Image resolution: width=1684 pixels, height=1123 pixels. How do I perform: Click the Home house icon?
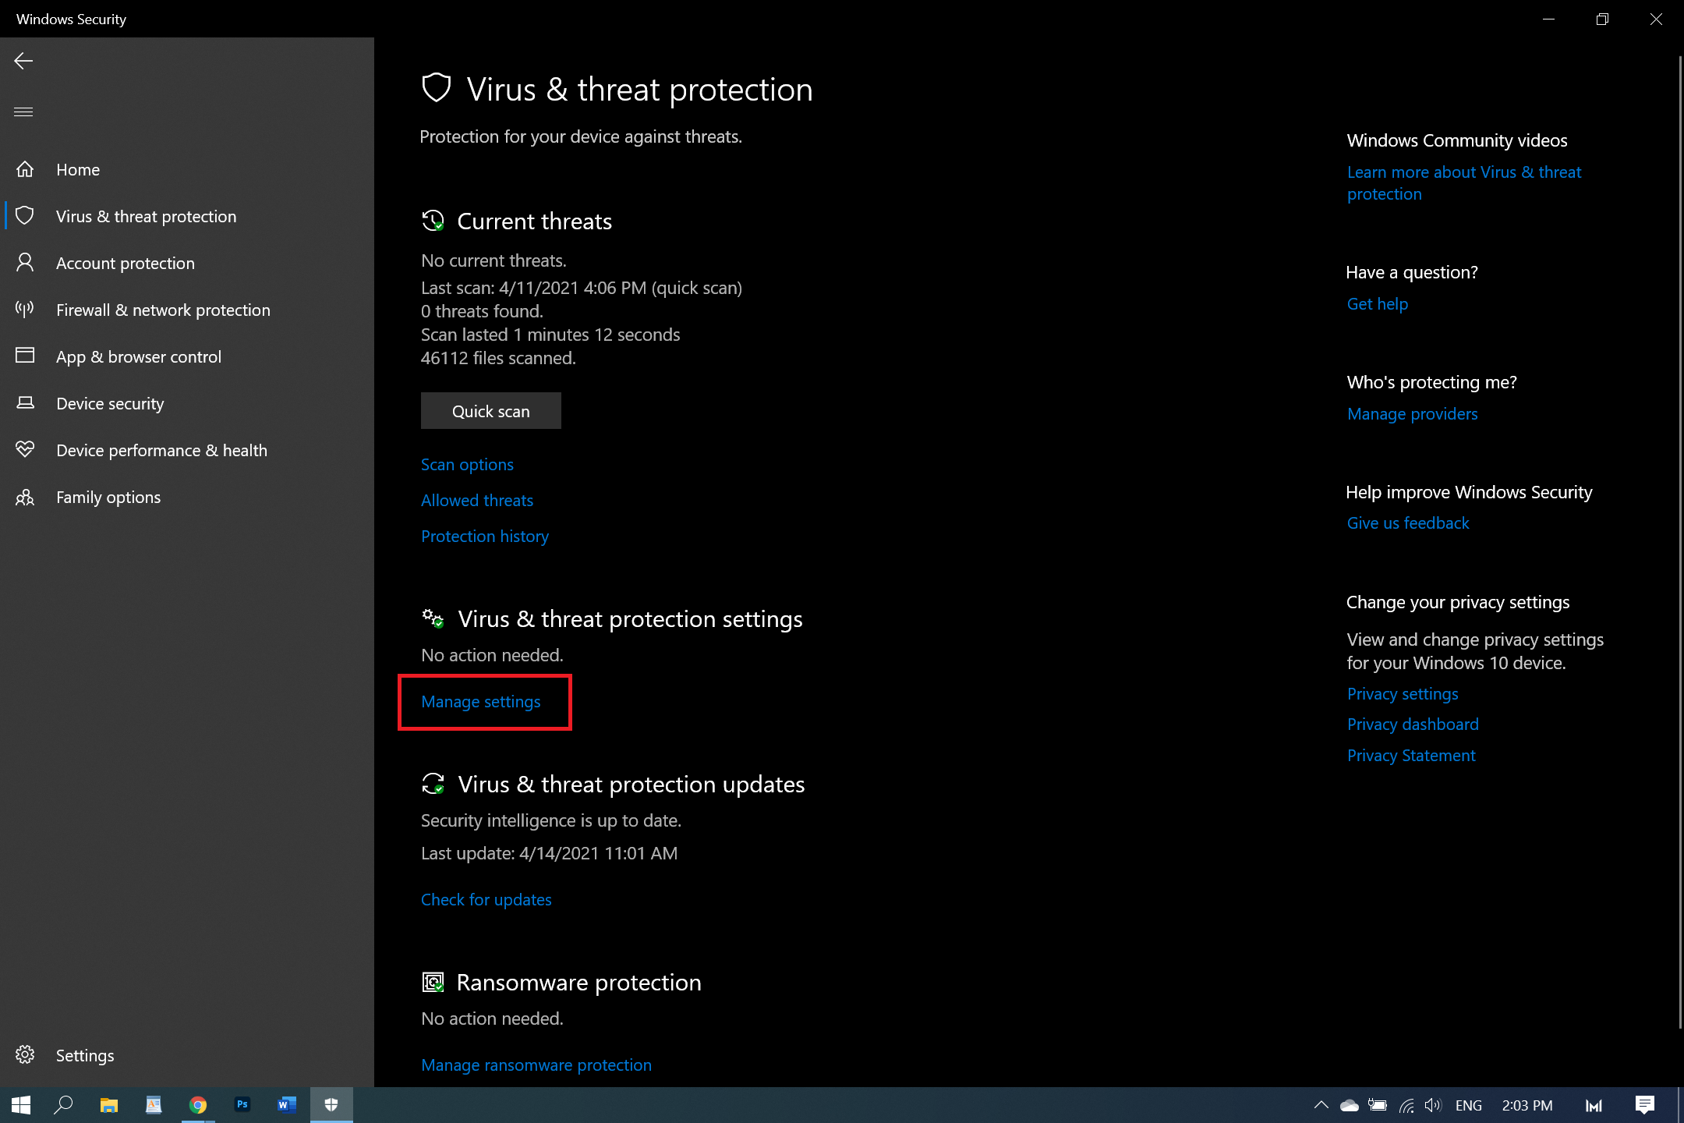(x=25, y=169)
